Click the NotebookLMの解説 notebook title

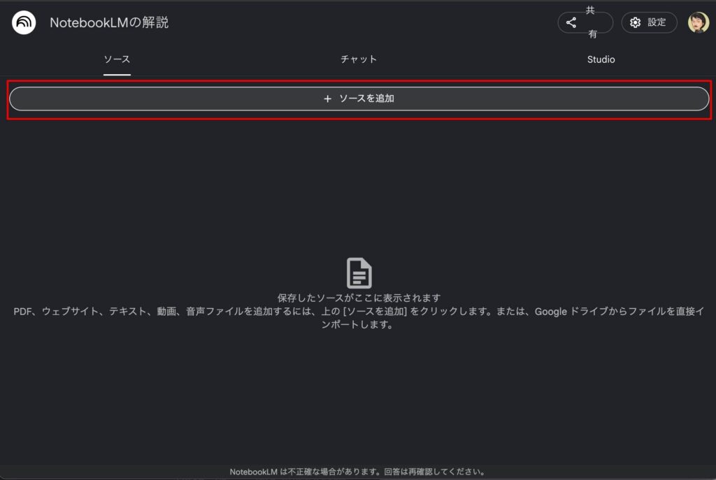pyautogui.click(x=109, y=22)
